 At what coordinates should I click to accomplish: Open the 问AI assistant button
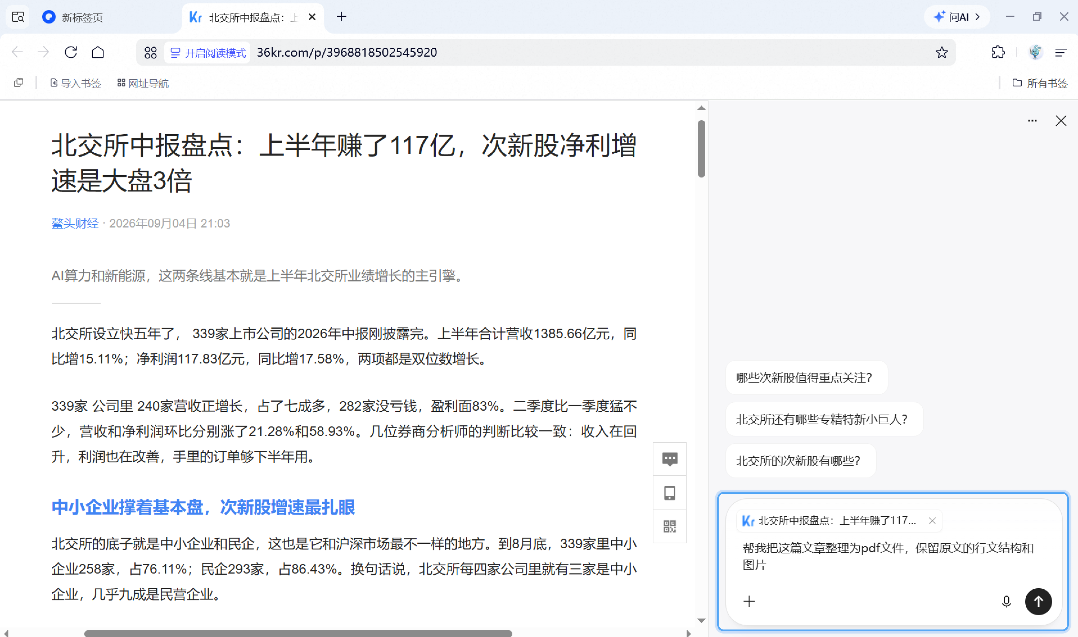pyautogui.click(x=956, y=17)
